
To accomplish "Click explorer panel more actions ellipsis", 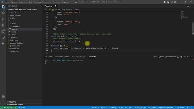I will click(39, 6).
